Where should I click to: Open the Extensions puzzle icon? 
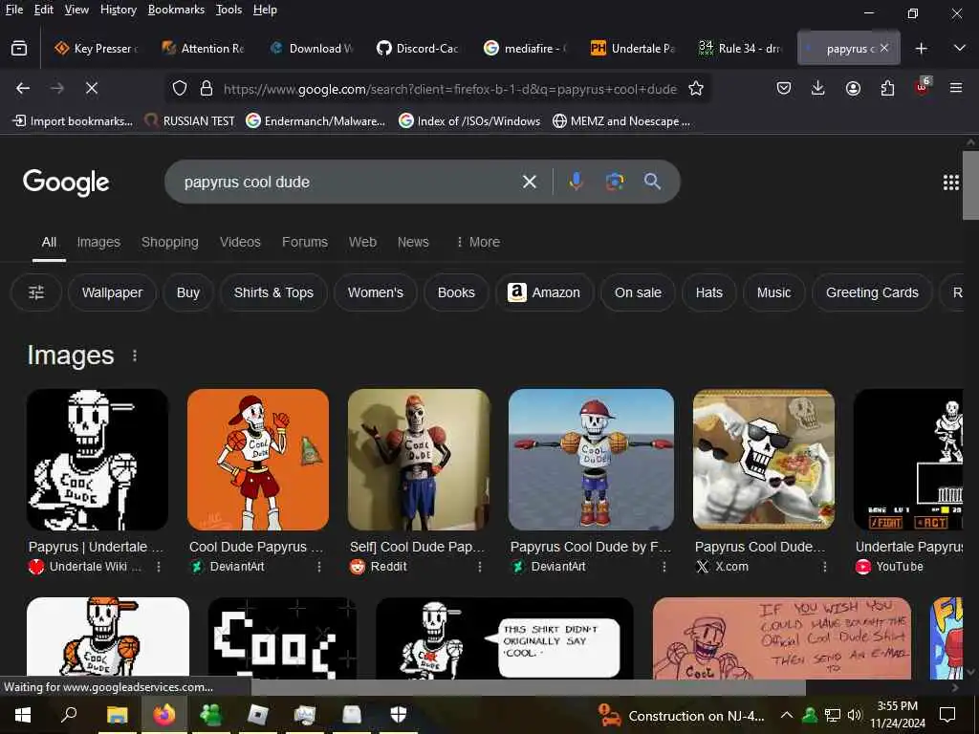887,88
